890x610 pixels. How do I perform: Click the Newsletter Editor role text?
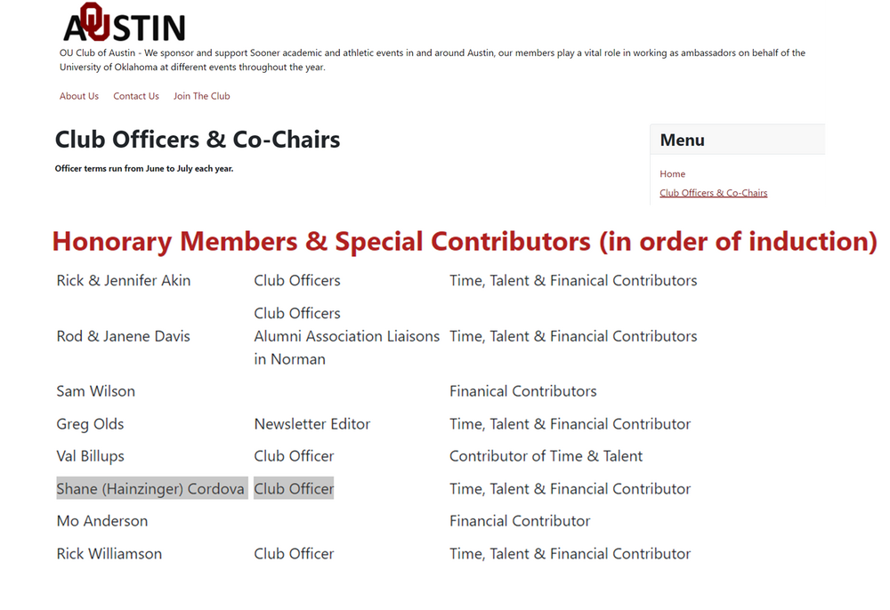tap(311, 424)
